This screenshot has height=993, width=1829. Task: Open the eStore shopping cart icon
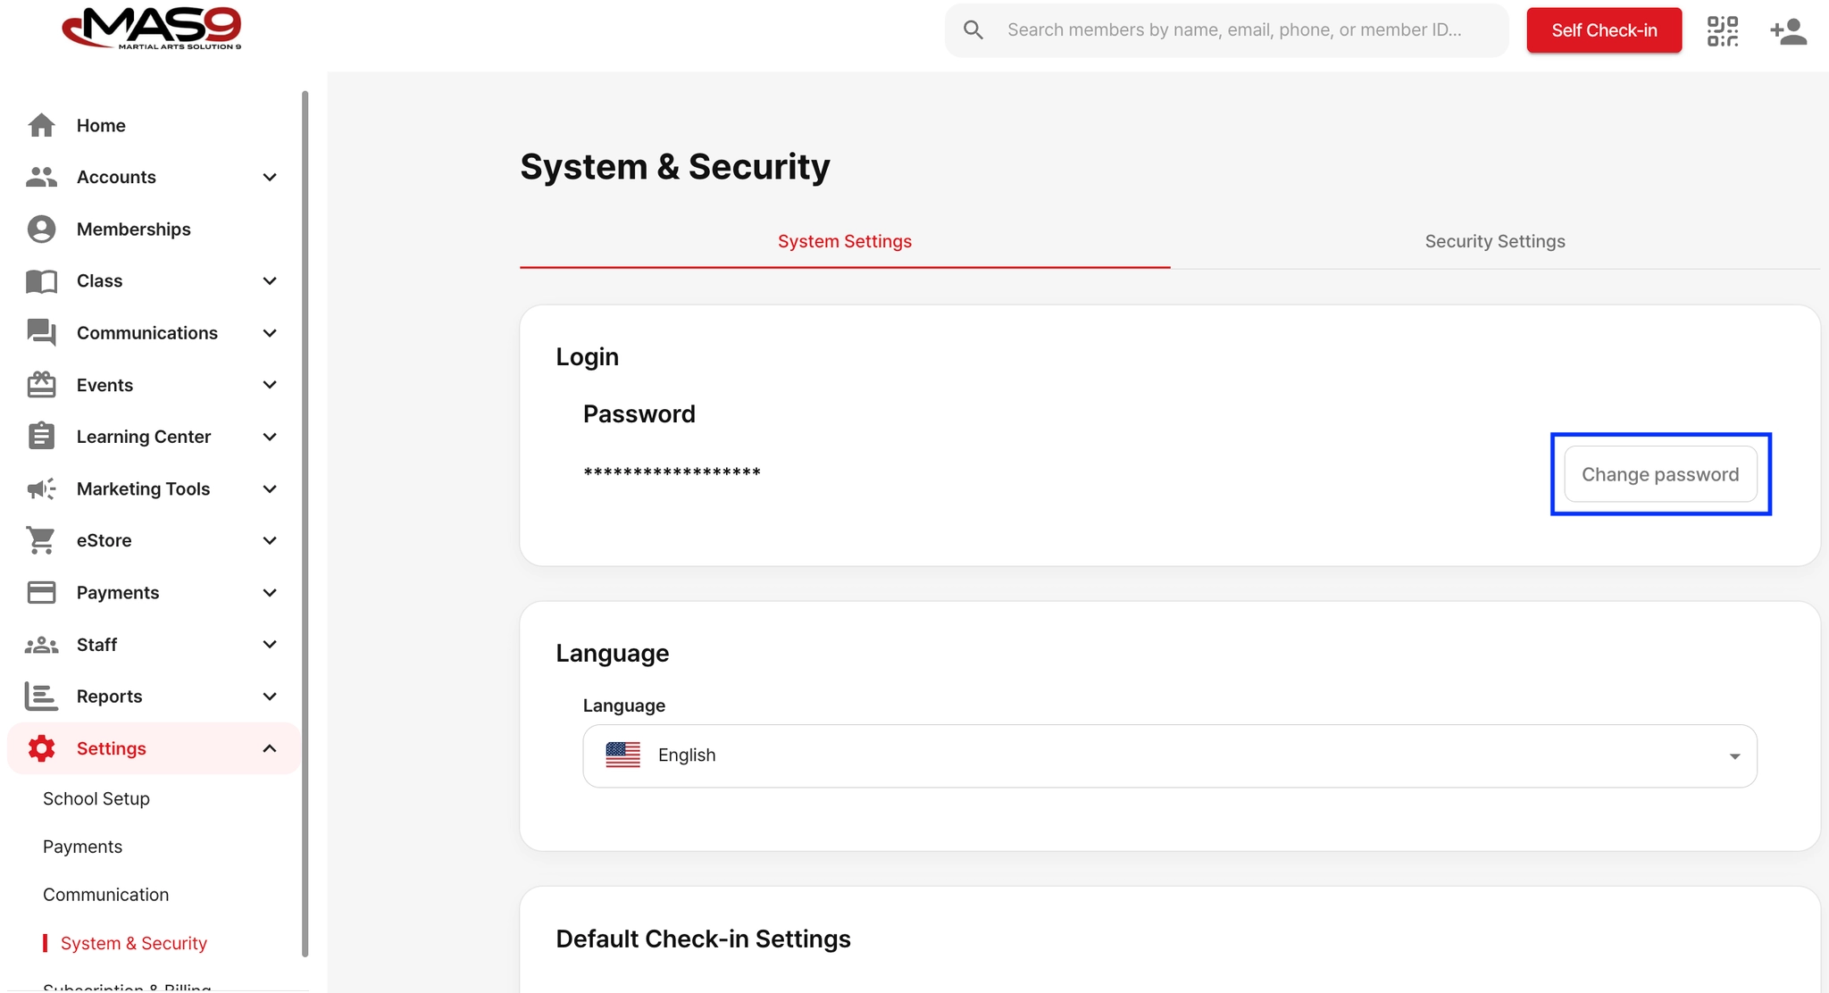tap(40, 540)
